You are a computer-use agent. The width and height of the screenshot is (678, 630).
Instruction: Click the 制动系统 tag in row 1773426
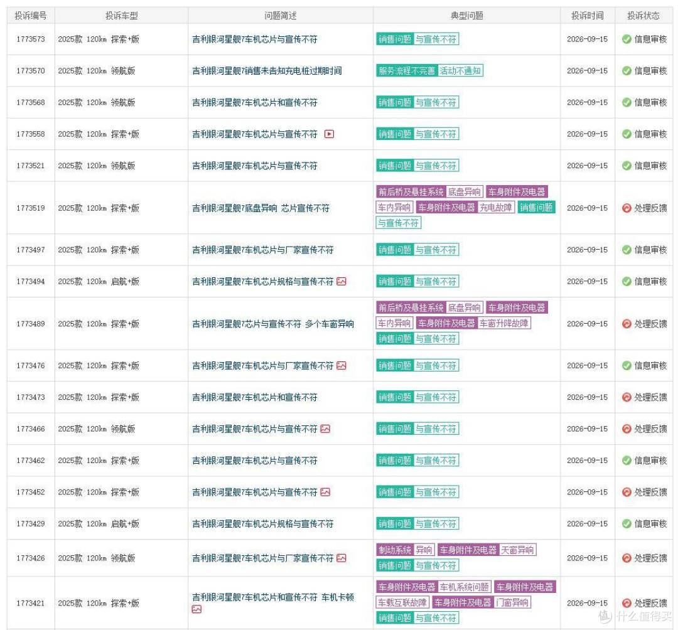[395, 550]
